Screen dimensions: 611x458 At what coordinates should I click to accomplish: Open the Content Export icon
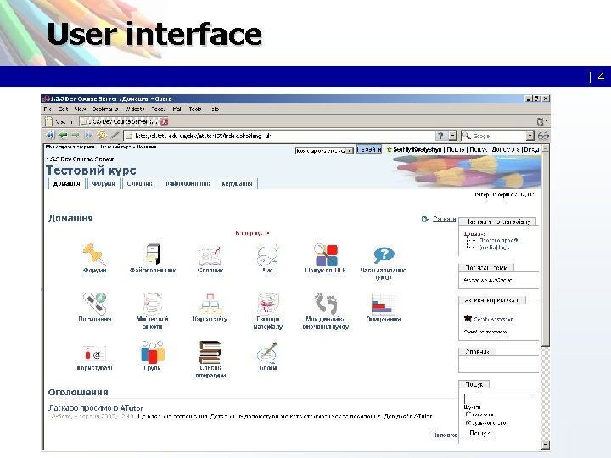pyautogui.click(x=267, y=304)
